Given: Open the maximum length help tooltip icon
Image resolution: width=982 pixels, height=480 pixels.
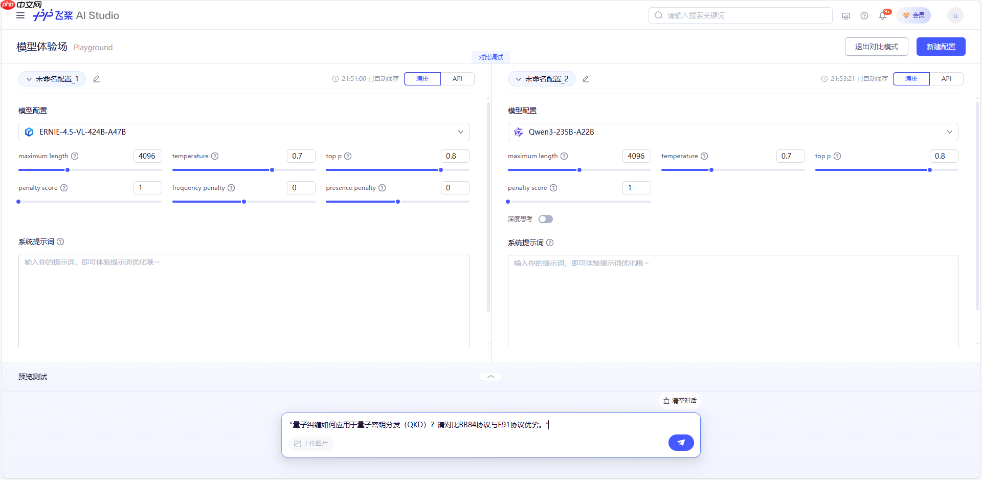Looking at the screenshot, I should coord(75,156).
